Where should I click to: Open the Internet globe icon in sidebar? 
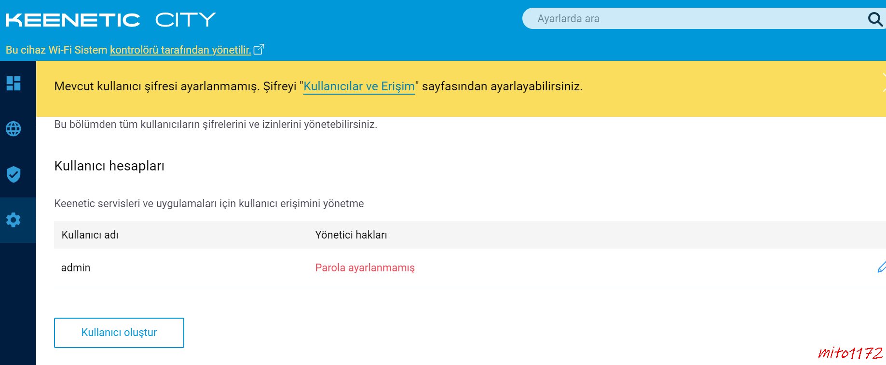pyautogui.click(x=14, y=129)
